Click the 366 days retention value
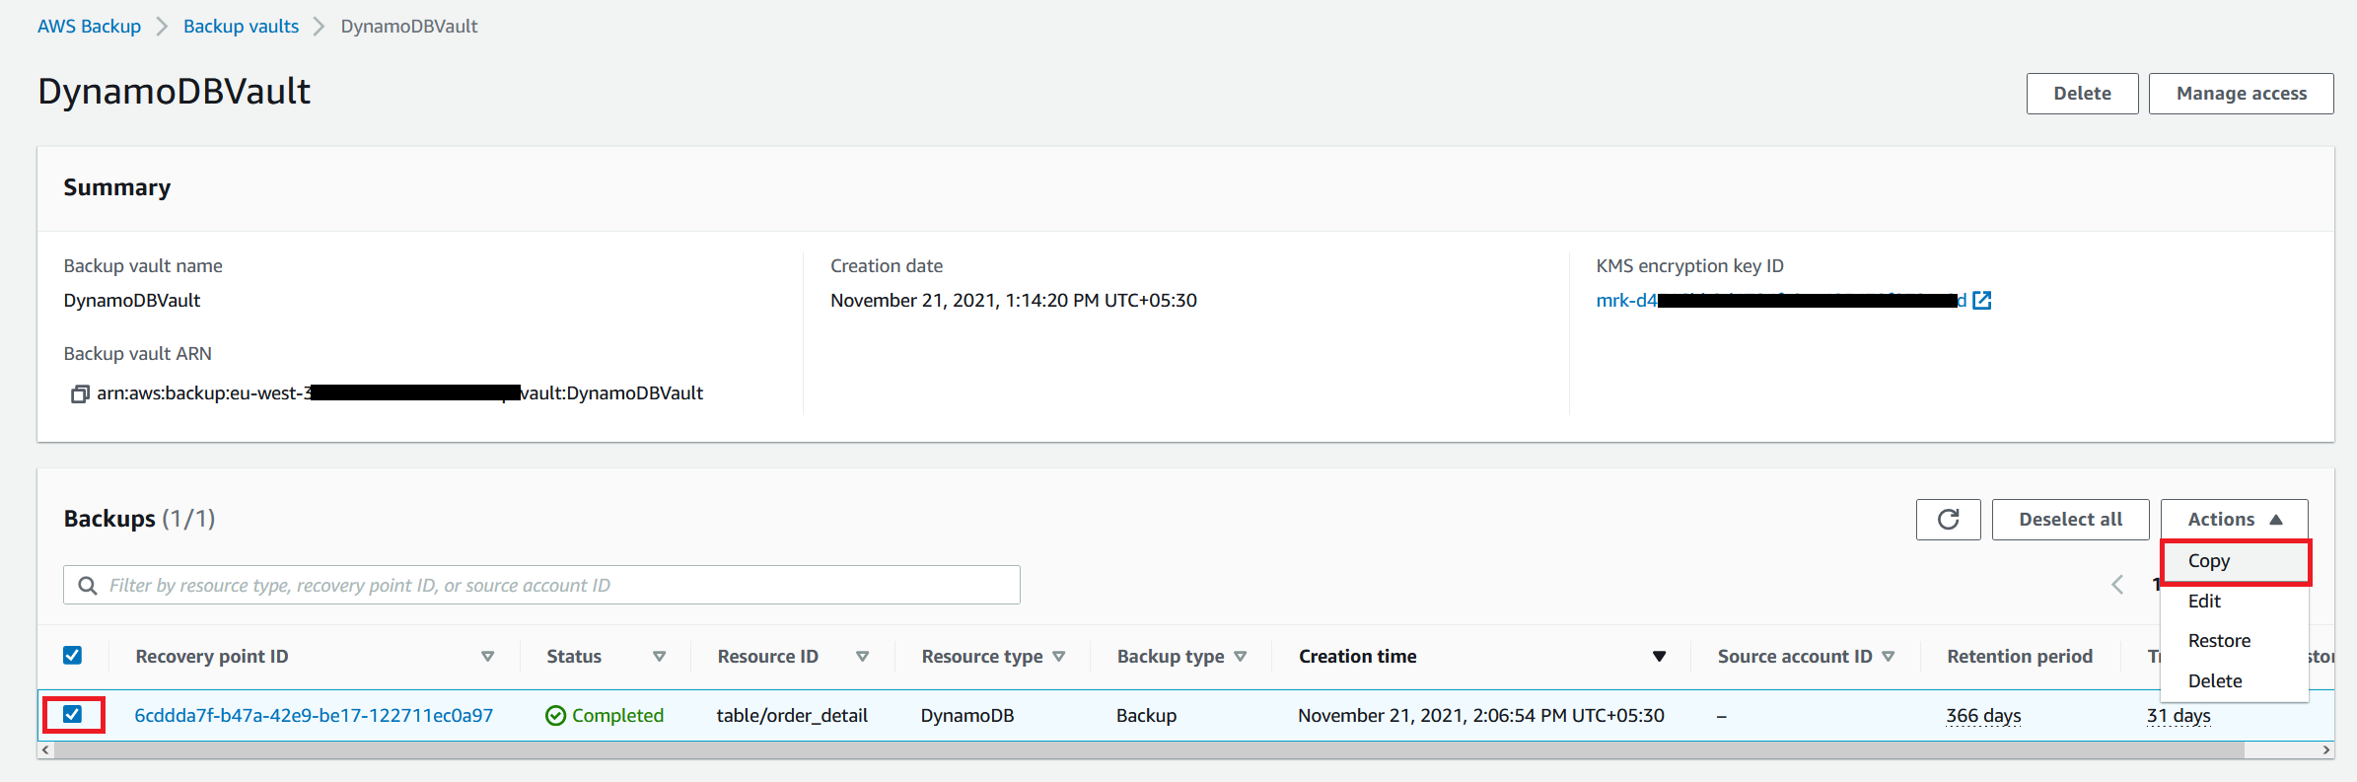 tap(1983, 716)
